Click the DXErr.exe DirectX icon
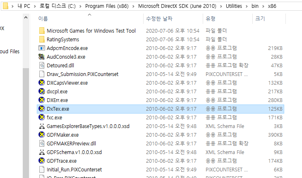Screen dimensions: 302x178 click(42, 100)
